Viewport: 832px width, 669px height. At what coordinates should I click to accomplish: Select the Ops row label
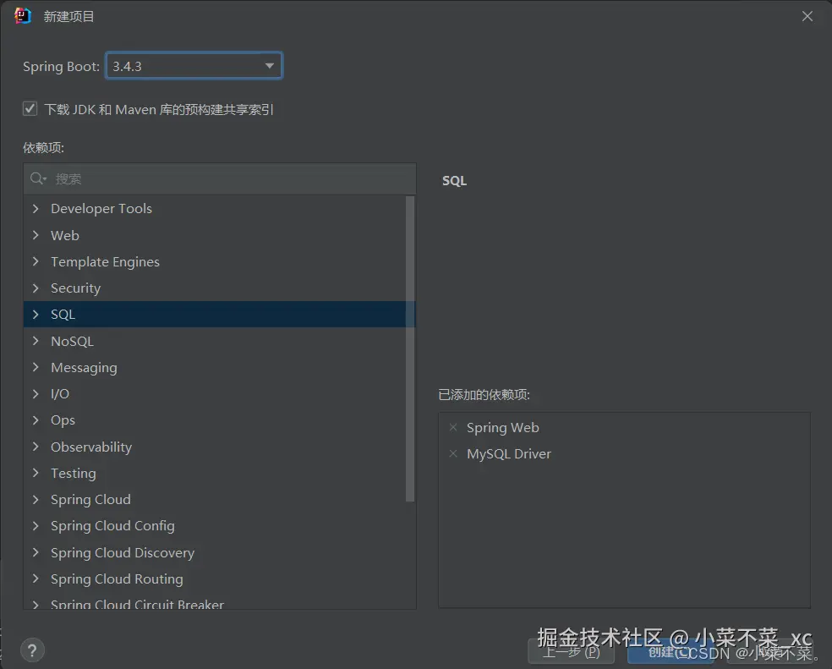click(x=63, y=420)
